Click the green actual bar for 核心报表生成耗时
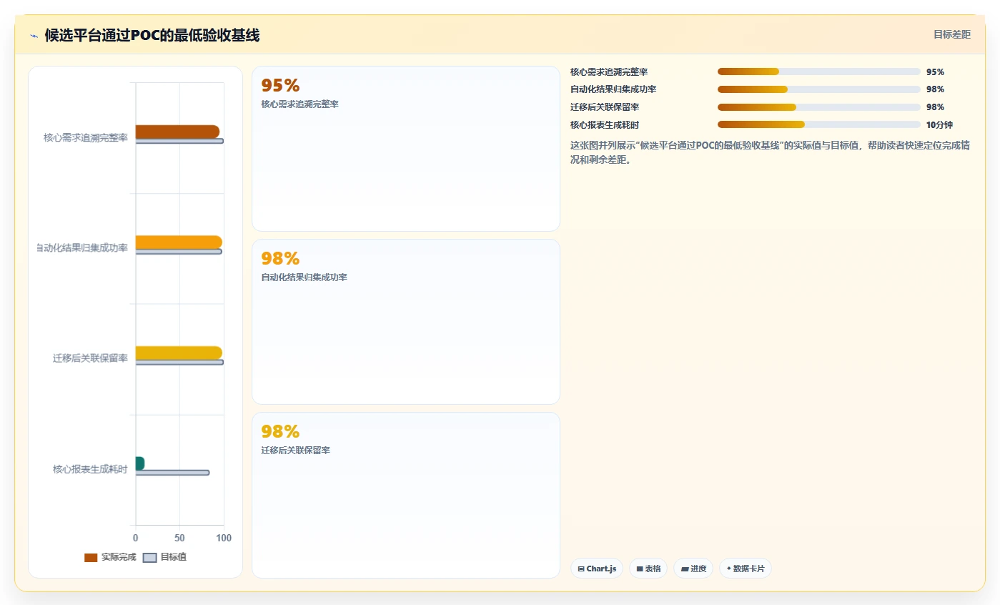 140,463
